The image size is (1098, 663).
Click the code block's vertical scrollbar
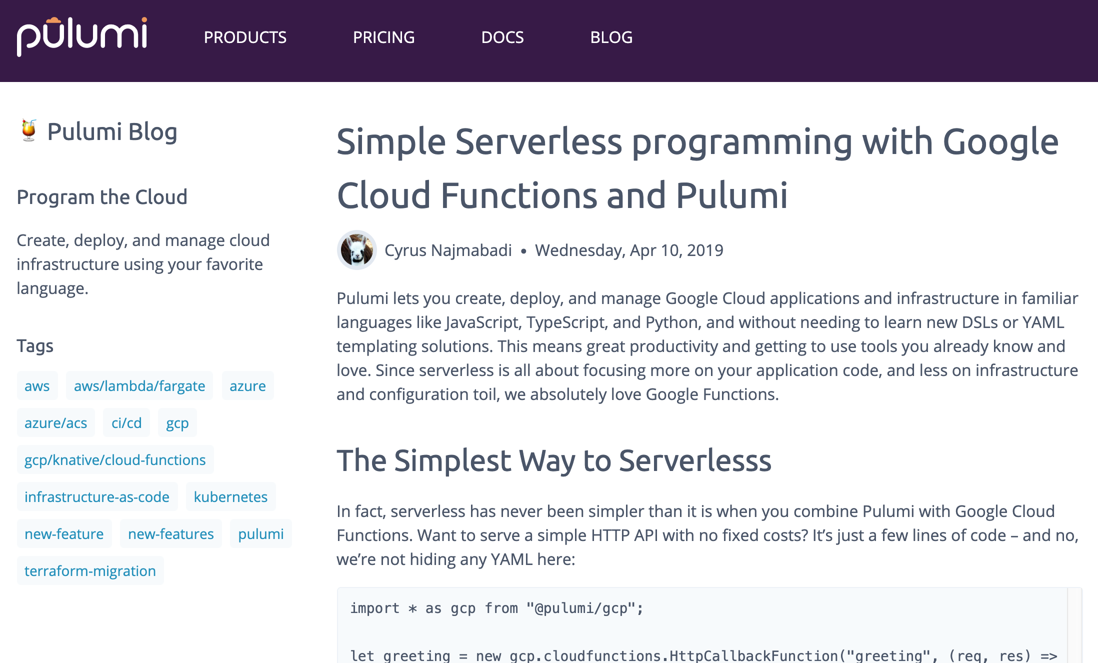tap(1074, 625)
